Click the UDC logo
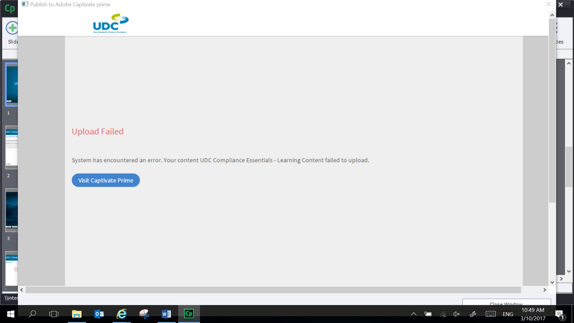 tap(111, 24)
